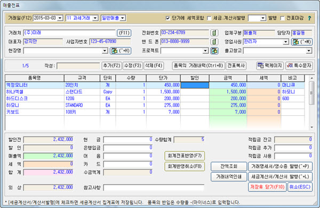Screen dimensions: 320x208
Task: Click the 카드 amount field
Action: coord(128,164)
